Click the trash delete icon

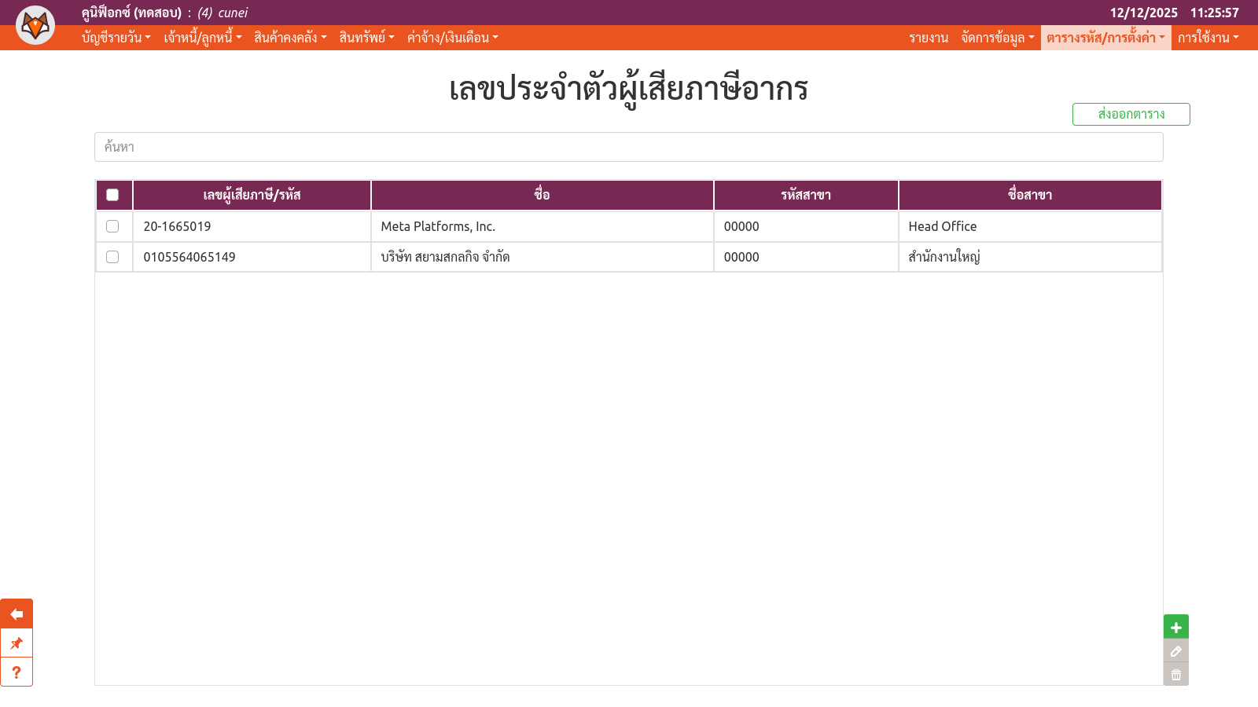click(x=1175, y=675)
